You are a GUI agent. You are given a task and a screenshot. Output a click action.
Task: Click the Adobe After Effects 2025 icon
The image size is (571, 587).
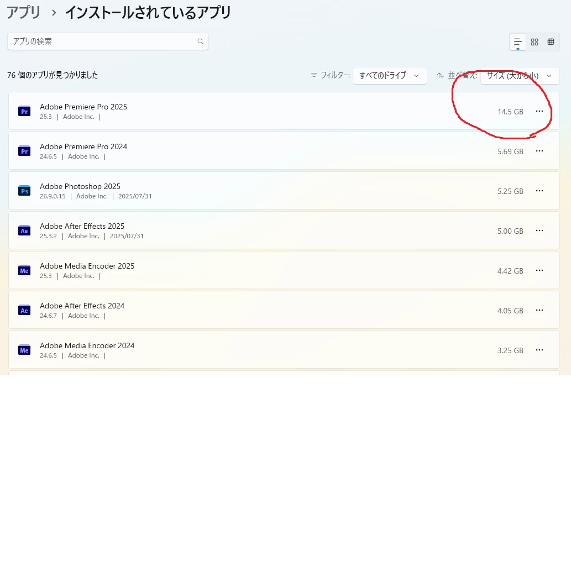[24, 230]
